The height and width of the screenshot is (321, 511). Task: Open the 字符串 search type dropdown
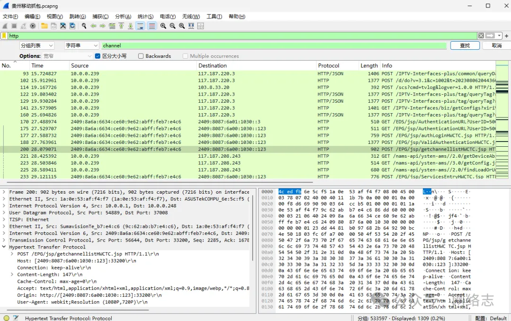coord(81,45)
